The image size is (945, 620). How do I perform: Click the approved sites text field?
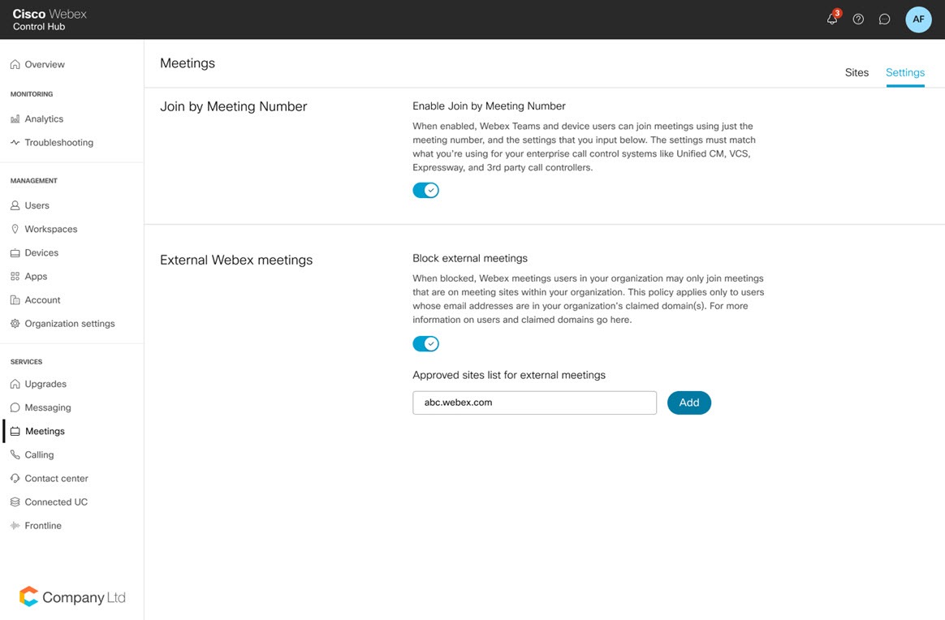click(x=534, y=403)
